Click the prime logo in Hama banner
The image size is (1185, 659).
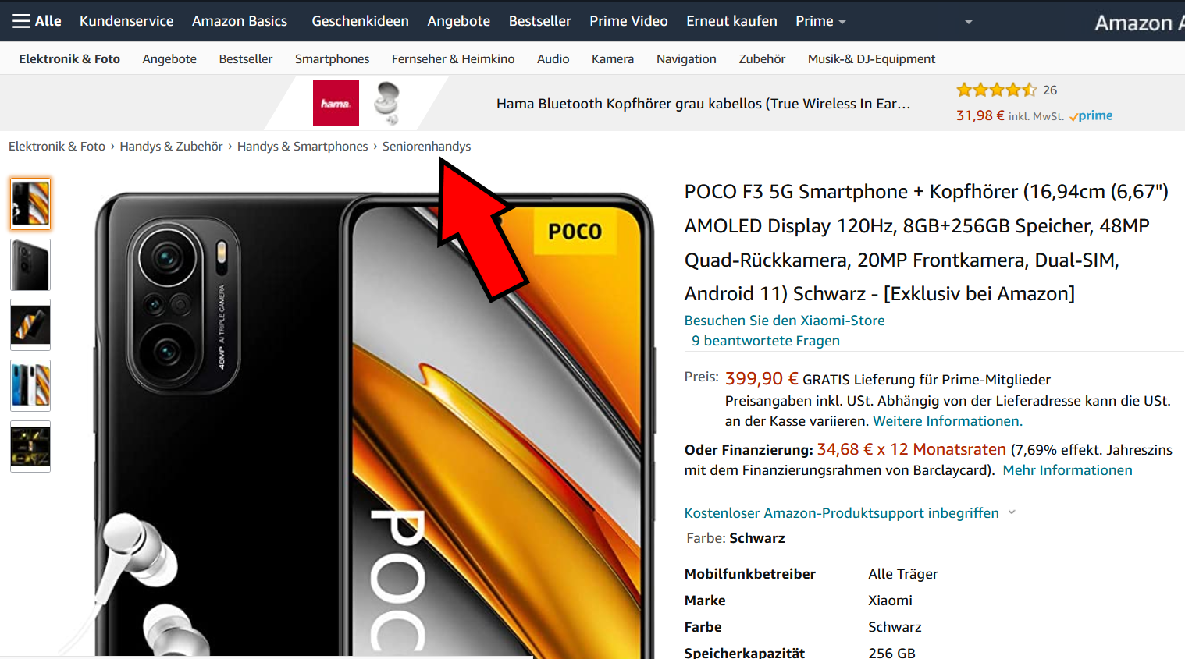1091,115
